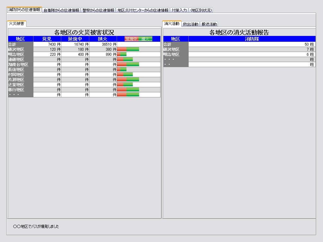Select the 火災被害 panel tab
323x242 pixels.
[16, 24]
